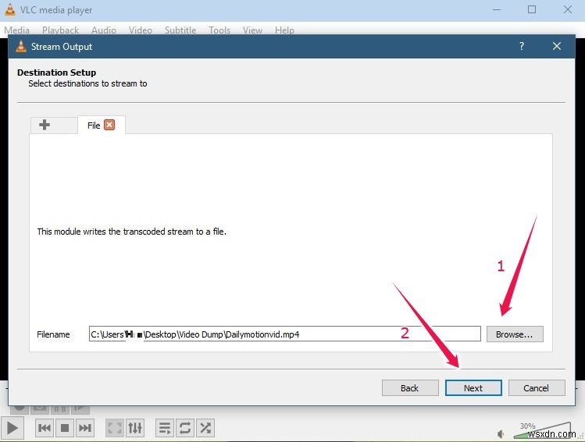This screenshot has width=585, height=442.
Task: Go Back to previous wizard step
Action: click(409, 388)
